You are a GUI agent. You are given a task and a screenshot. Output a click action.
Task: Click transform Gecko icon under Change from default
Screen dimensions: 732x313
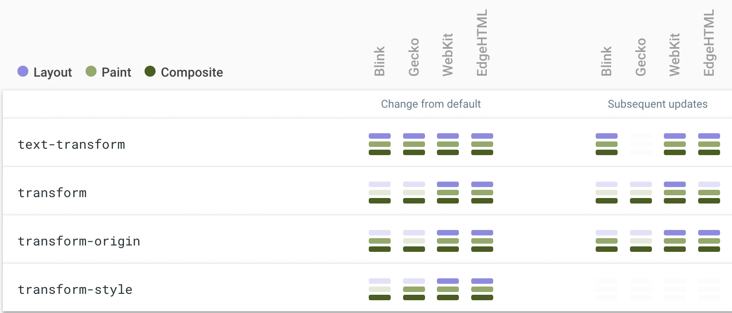(x=414, y=193)
